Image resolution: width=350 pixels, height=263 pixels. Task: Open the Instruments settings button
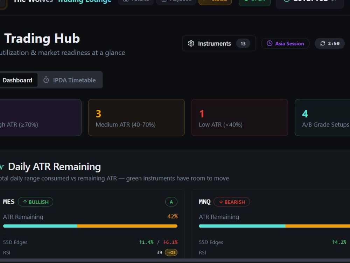coord(219,43)
